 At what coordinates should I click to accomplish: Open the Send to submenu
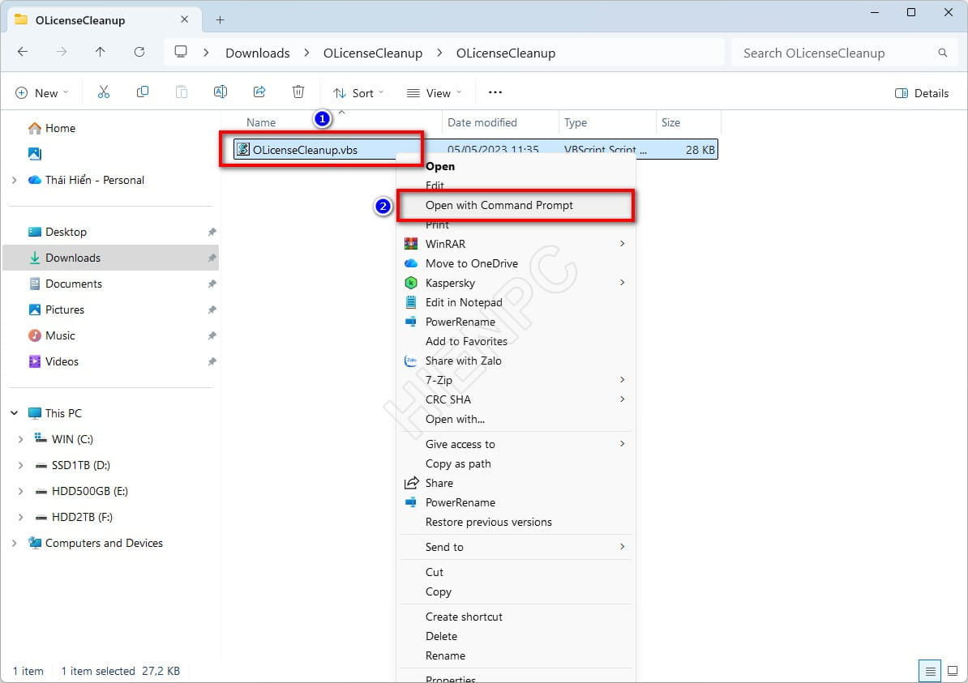(516, 547)
